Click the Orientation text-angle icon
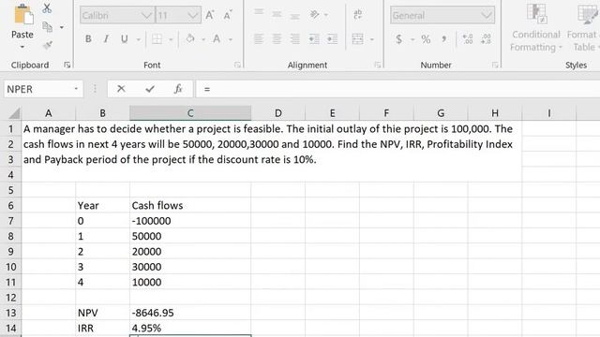Screen dimensions: 600x337 click(x=315, y=15)
